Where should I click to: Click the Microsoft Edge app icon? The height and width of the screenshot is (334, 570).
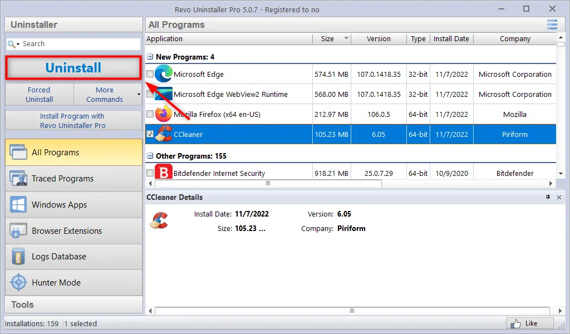163,74
